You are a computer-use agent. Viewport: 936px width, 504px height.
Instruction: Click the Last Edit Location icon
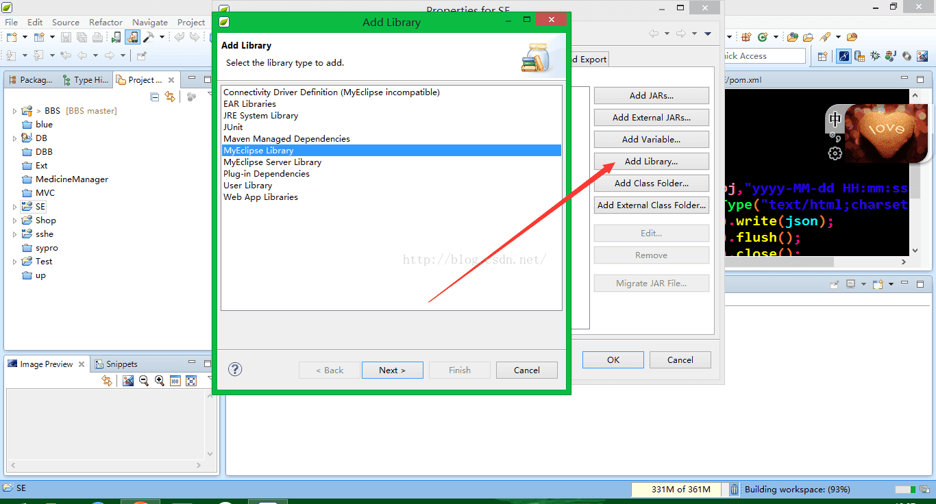click(66, 55)
